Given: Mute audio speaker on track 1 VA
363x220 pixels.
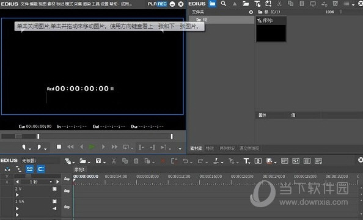Looking at the screenshot, I should 54,208.
